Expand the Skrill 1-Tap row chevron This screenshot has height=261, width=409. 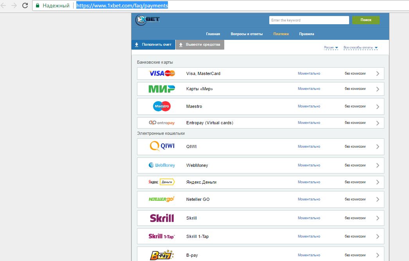click(377, 236)
